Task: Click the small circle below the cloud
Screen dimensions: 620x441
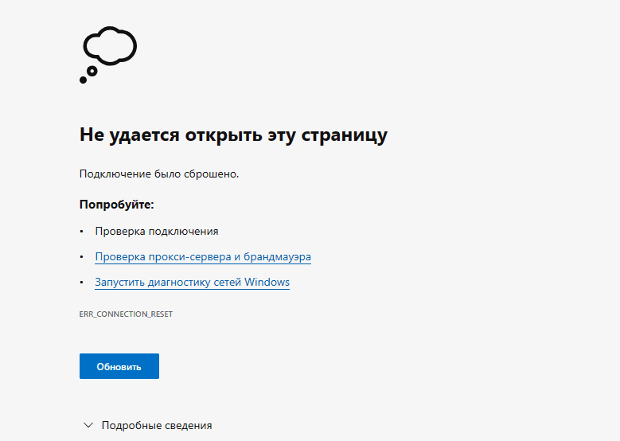Action: (92, 72)
